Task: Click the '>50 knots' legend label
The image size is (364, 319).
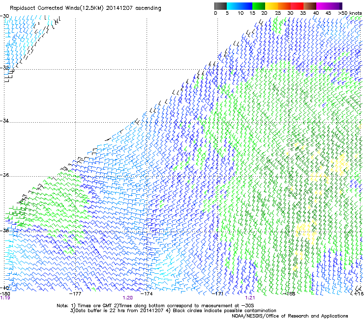Action: click(x=350, y=13)
